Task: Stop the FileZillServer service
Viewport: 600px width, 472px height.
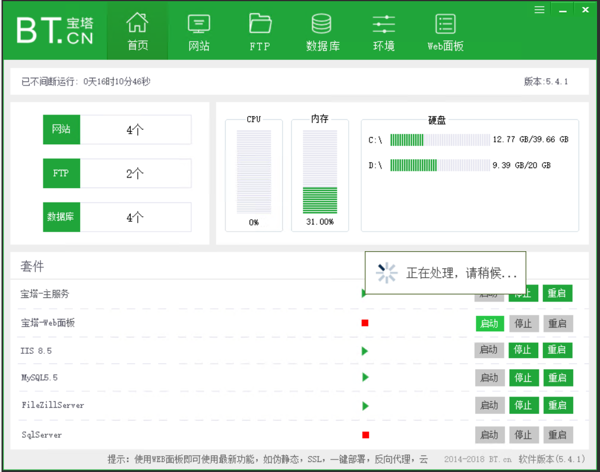Action: point(524,405)
